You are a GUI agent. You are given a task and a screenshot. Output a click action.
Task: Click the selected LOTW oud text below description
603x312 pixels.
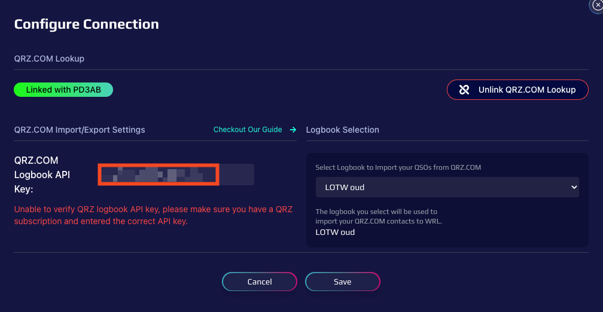(335, 232)
